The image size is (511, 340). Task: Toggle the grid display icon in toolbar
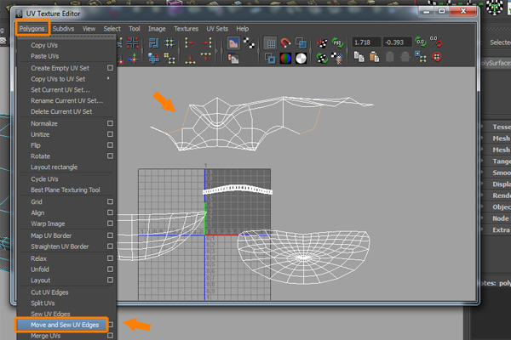click(270, 42)
